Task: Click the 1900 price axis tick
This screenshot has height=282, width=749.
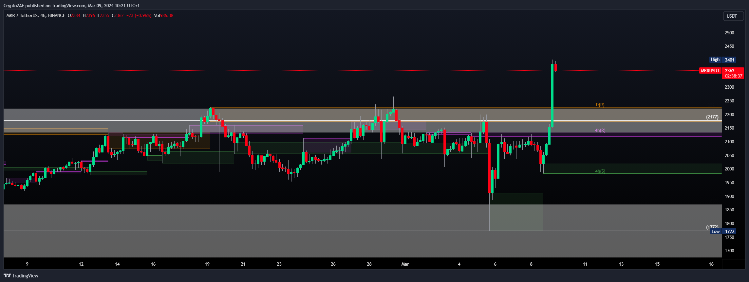Action: point(729,197)
